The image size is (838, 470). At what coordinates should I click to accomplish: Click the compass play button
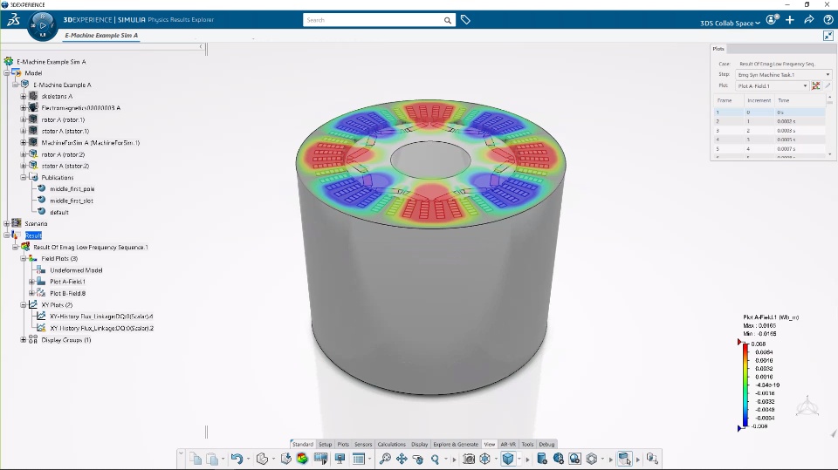43,25
